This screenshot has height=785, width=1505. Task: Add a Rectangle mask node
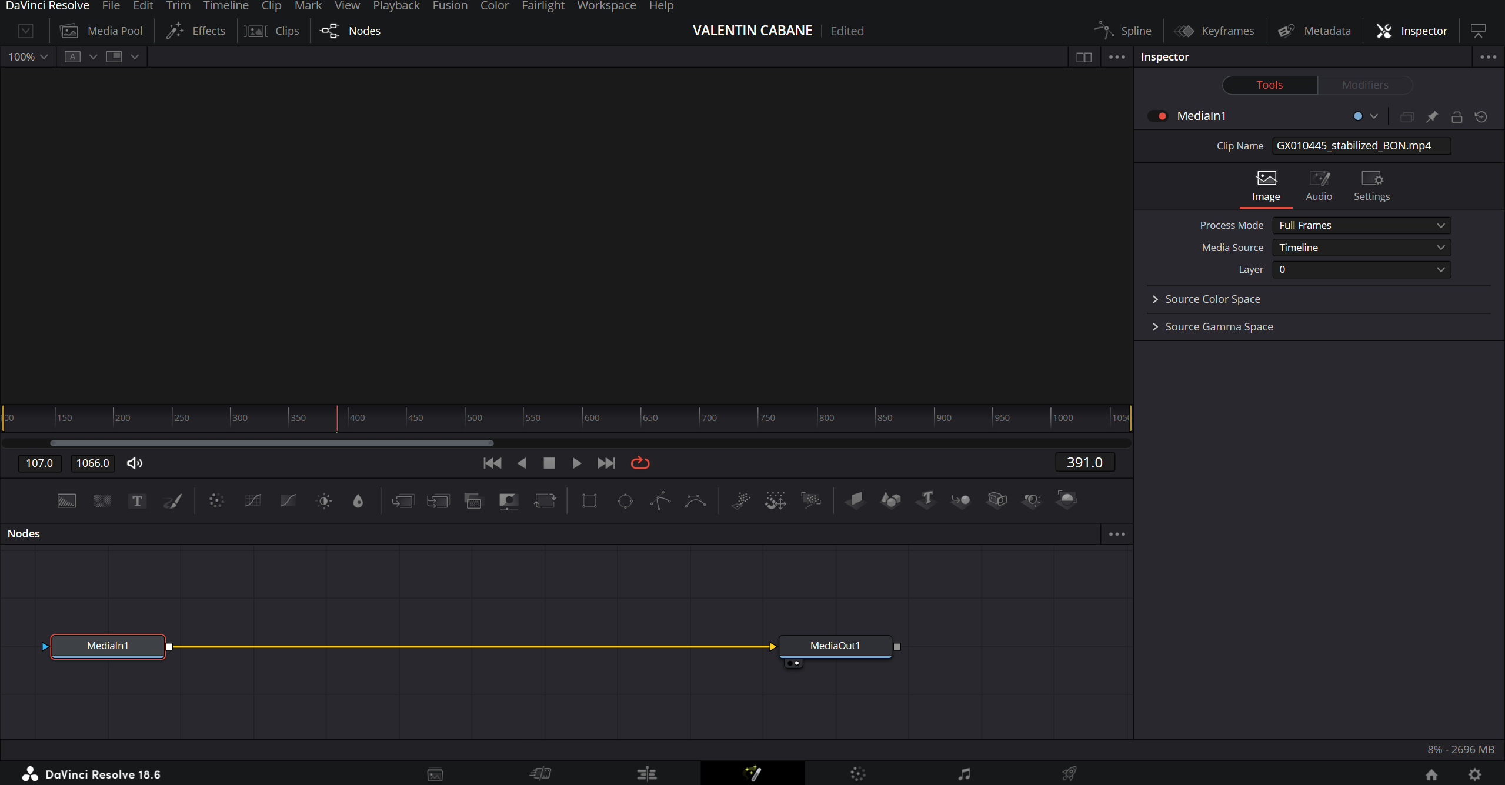tap(589, 500)
